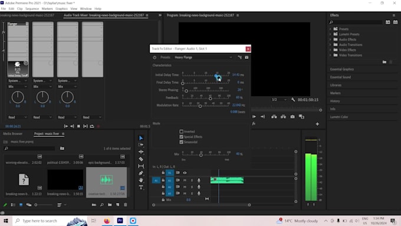Toggle Flanger effect power bypass button
This screenshot has width=401, height=226.
155,58
